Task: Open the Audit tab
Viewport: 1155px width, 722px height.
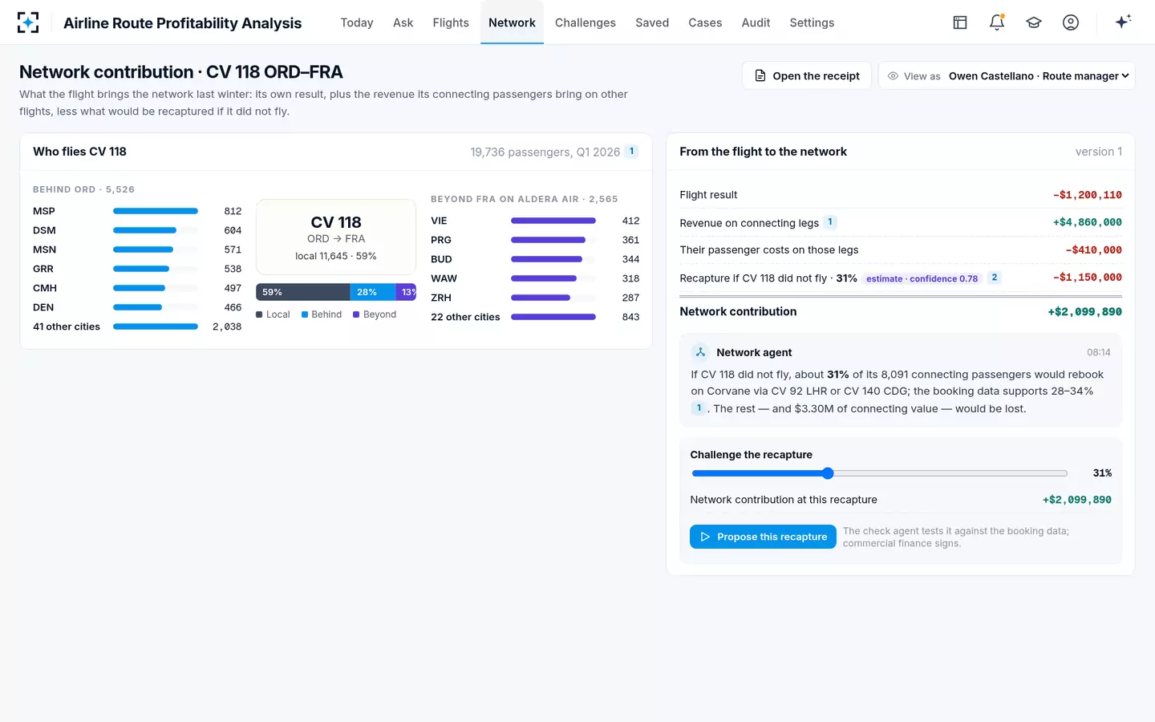Action: click(x=756, y=22)
